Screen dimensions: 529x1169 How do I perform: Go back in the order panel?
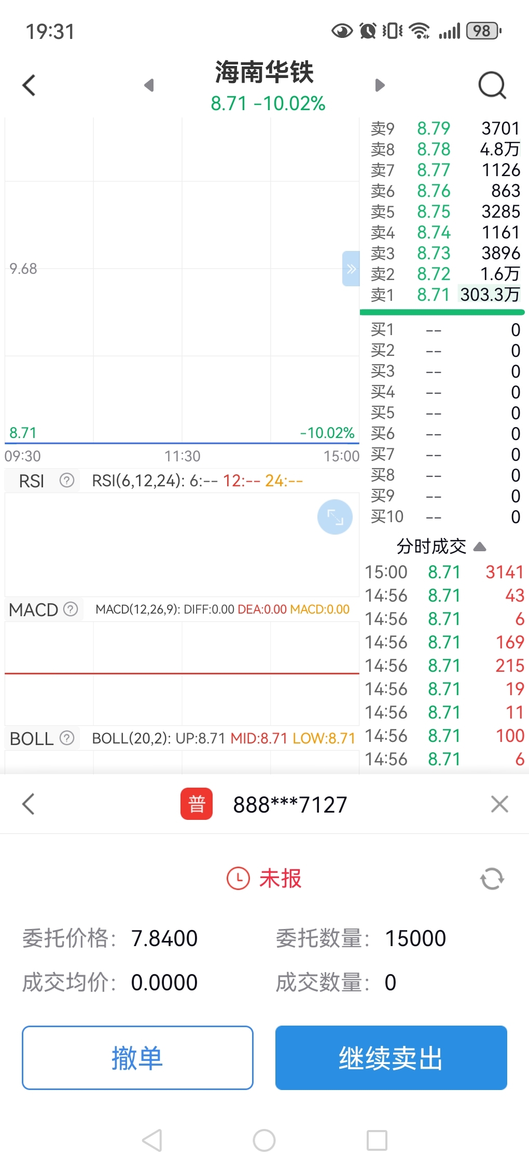coord(29,804)
